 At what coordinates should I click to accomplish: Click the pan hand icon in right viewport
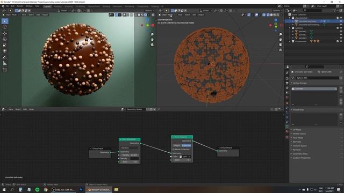coord(281,40)
